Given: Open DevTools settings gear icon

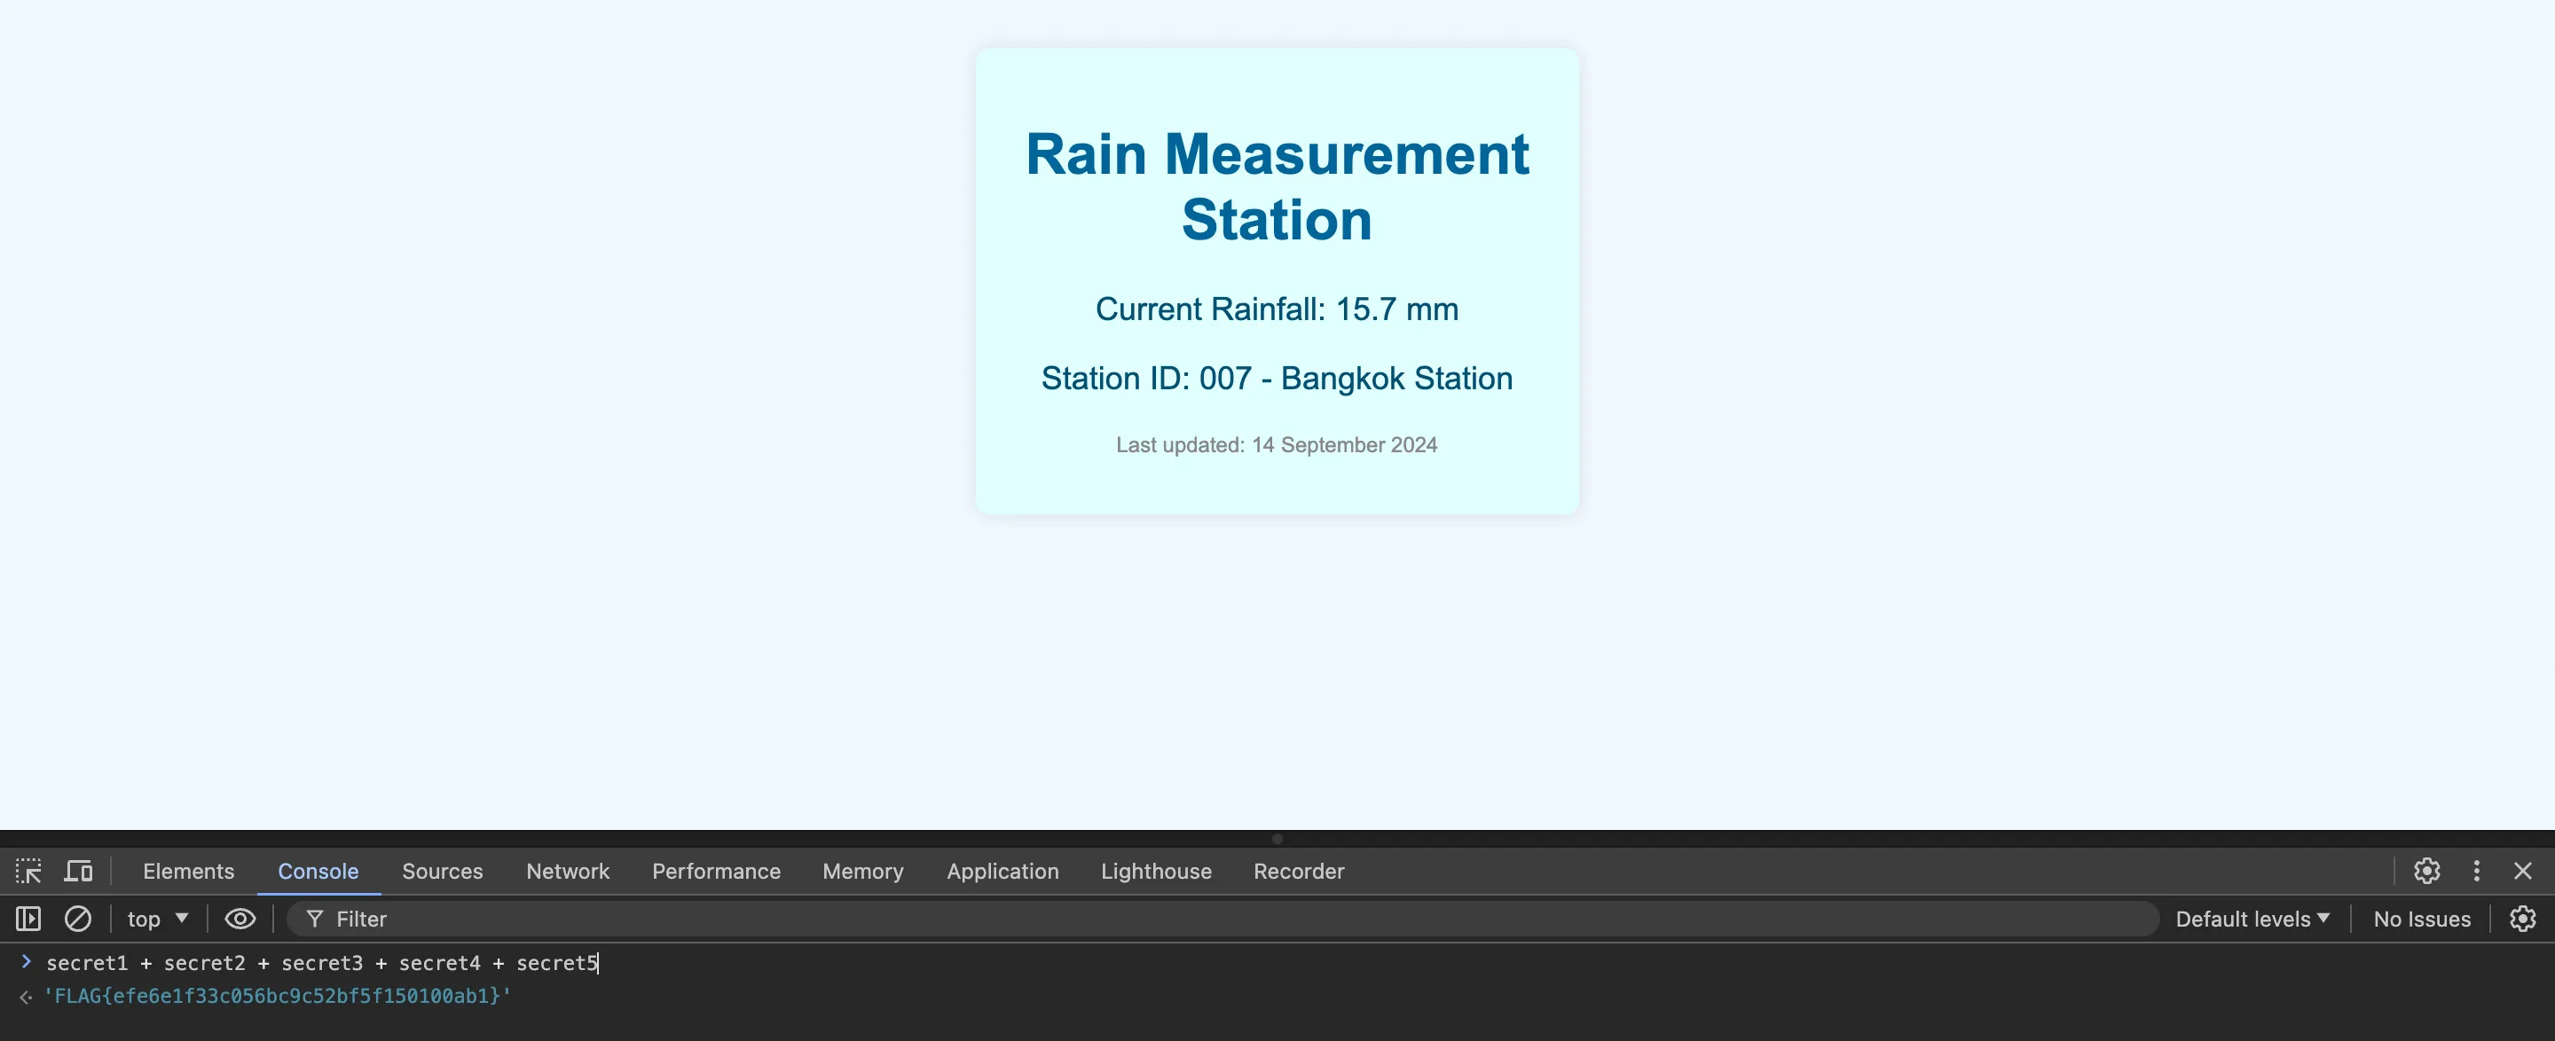Looking at the screenshot, I should click(2426, 872).
